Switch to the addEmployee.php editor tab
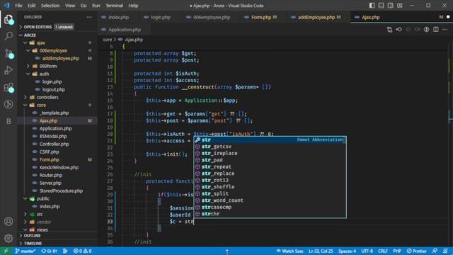 coord(316,17)
